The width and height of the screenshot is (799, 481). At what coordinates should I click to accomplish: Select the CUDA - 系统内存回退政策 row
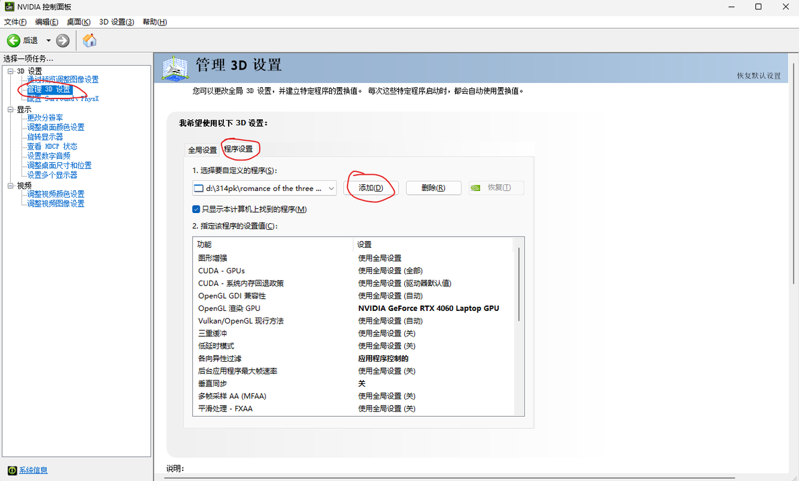click(x=353, y=283)
